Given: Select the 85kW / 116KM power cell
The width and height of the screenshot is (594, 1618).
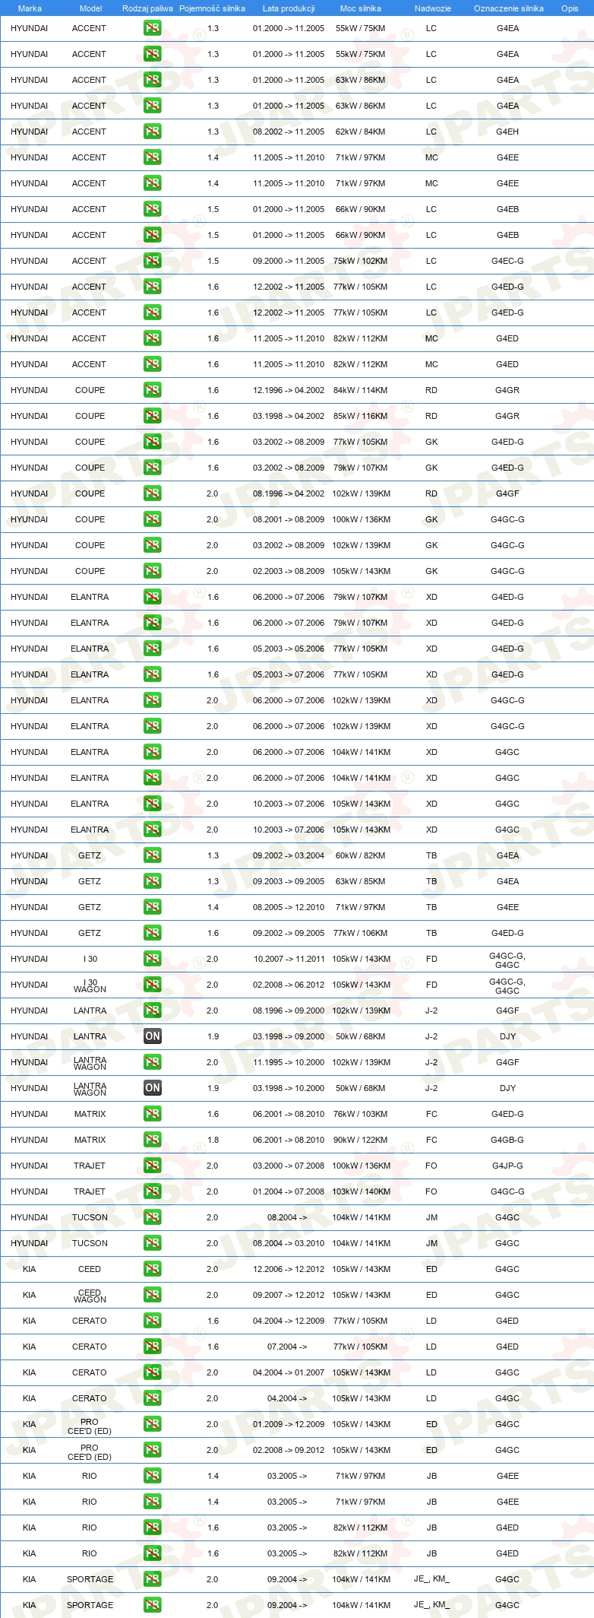Looking at the screenshot, I should pos(361,416).
